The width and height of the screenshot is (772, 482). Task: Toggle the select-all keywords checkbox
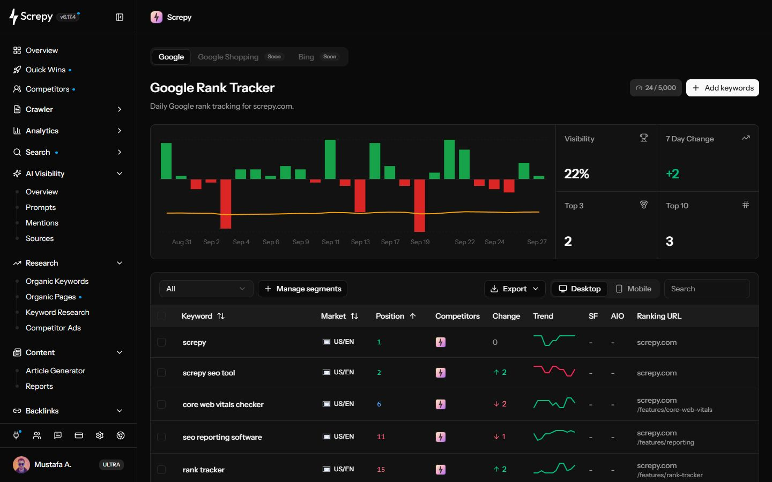pyautogui.click(x=161, y=316)
